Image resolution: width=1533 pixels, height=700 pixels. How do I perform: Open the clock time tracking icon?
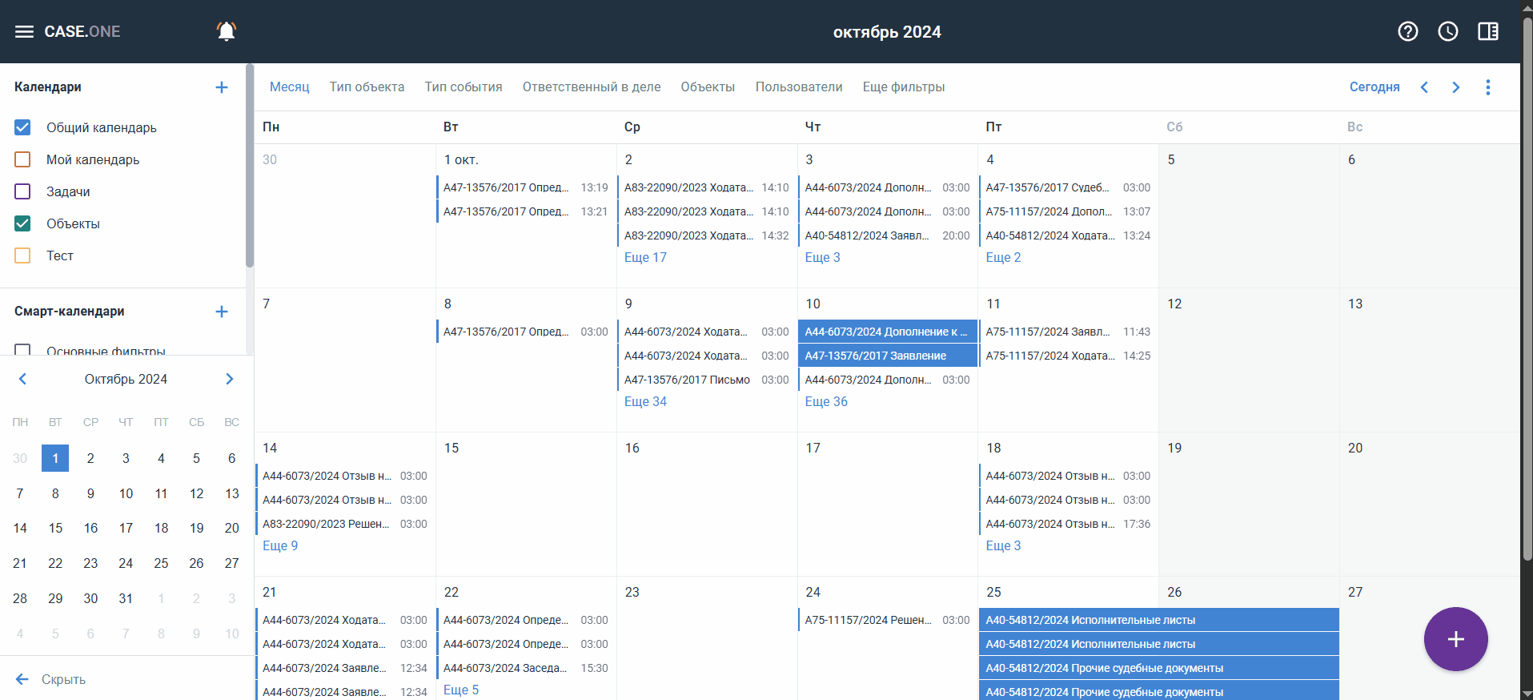pos(1447,31)
